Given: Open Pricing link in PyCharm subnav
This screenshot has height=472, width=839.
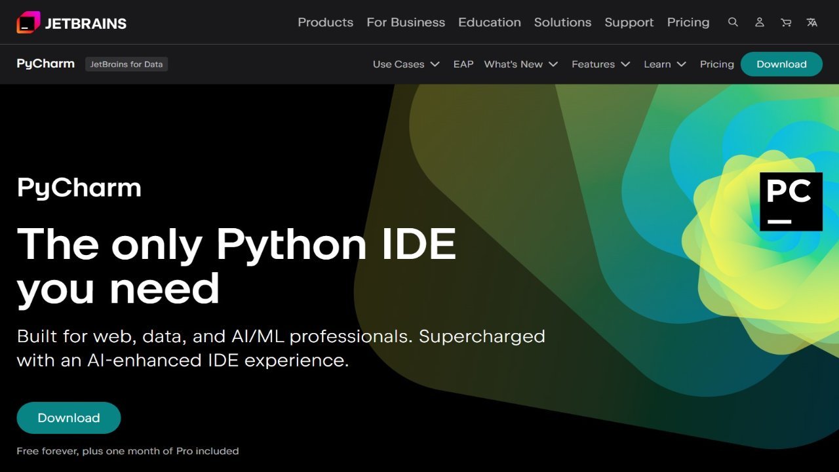Looking at the screenshot, I should pyautogui.click(x=717, y=64).
